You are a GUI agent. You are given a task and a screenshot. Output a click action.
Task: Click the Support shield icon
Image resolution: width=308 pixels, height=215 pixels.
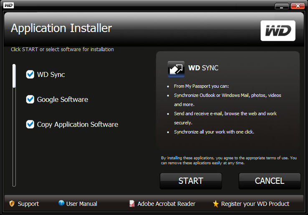click(x=12, y=204)
